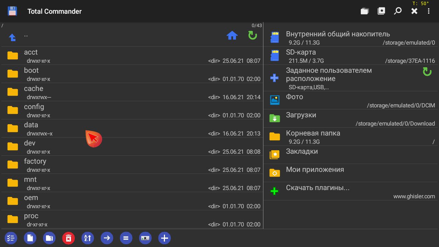Click the A-Z sort order button

click(x=87, y=238)
